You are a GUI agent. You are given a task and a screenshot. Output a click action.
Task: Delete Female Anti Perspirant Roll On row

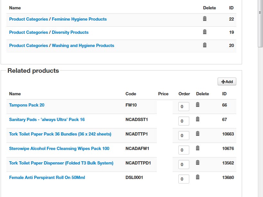pos(198,177)
